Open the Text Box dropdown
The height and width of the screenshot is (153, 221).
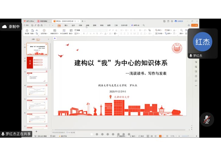(159, 34)
